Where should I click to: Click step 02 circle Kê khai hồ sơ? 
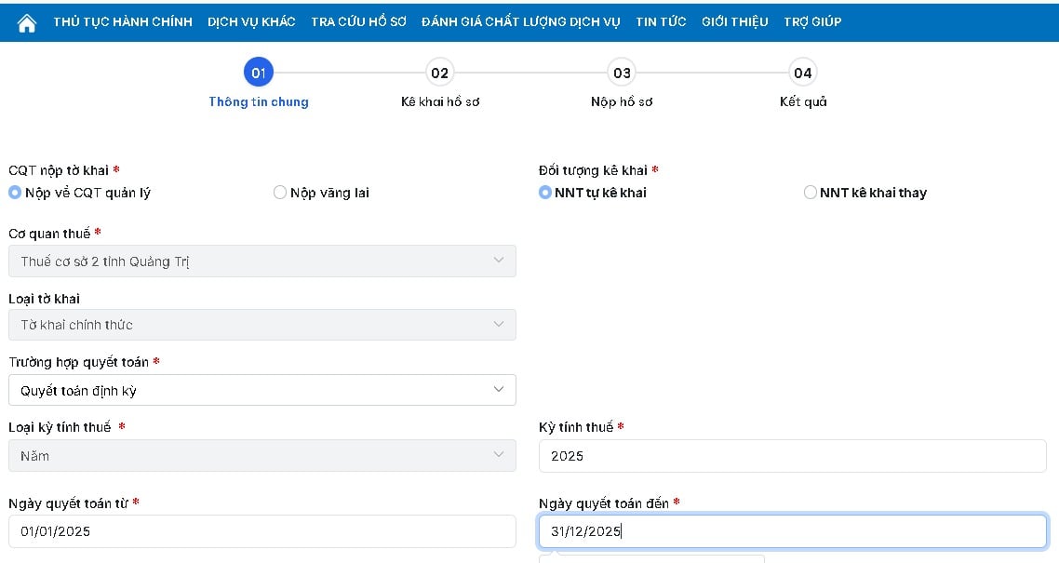440,73
